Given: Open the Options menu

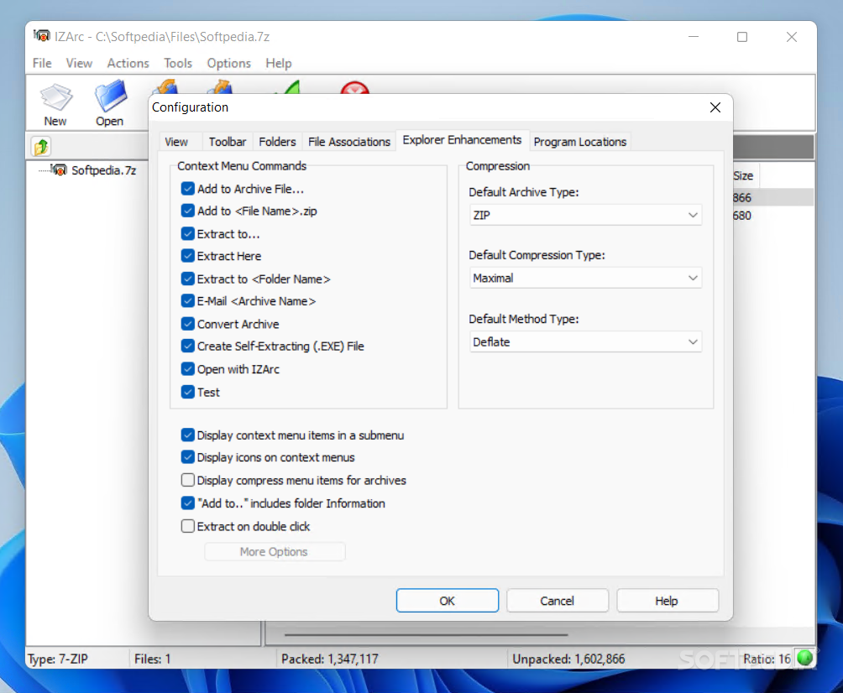Looking at the screenshot, I should [229, 64].
